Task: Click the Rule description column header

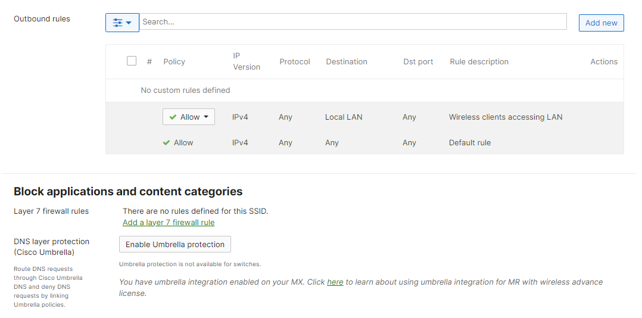Action: click(x=479, y=62)
